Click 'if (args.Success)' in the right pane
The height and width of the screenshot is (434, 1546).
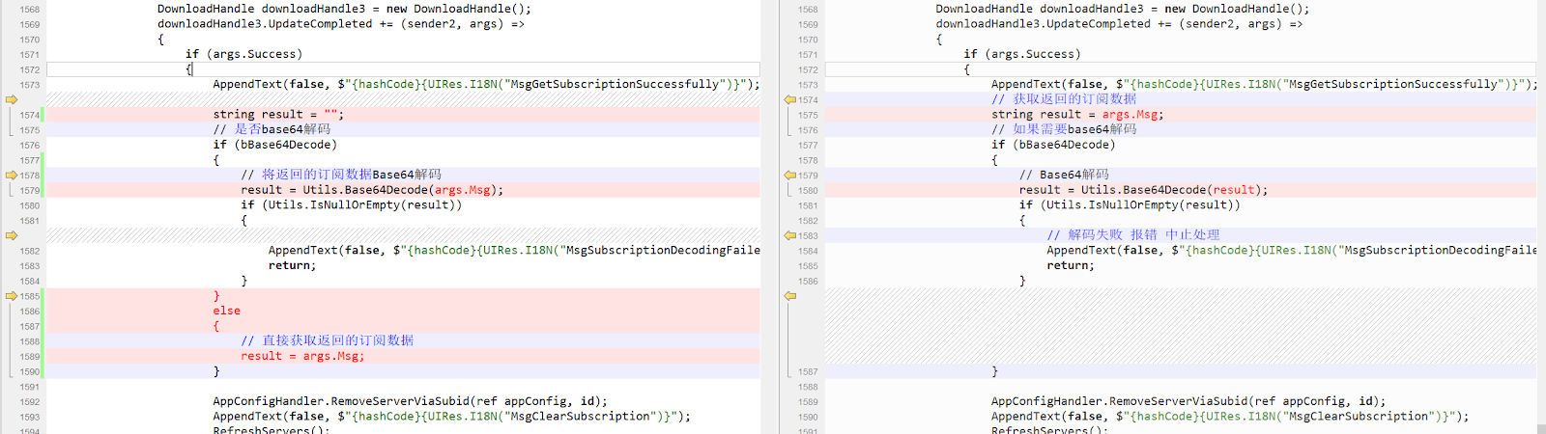coord(1021,54)
